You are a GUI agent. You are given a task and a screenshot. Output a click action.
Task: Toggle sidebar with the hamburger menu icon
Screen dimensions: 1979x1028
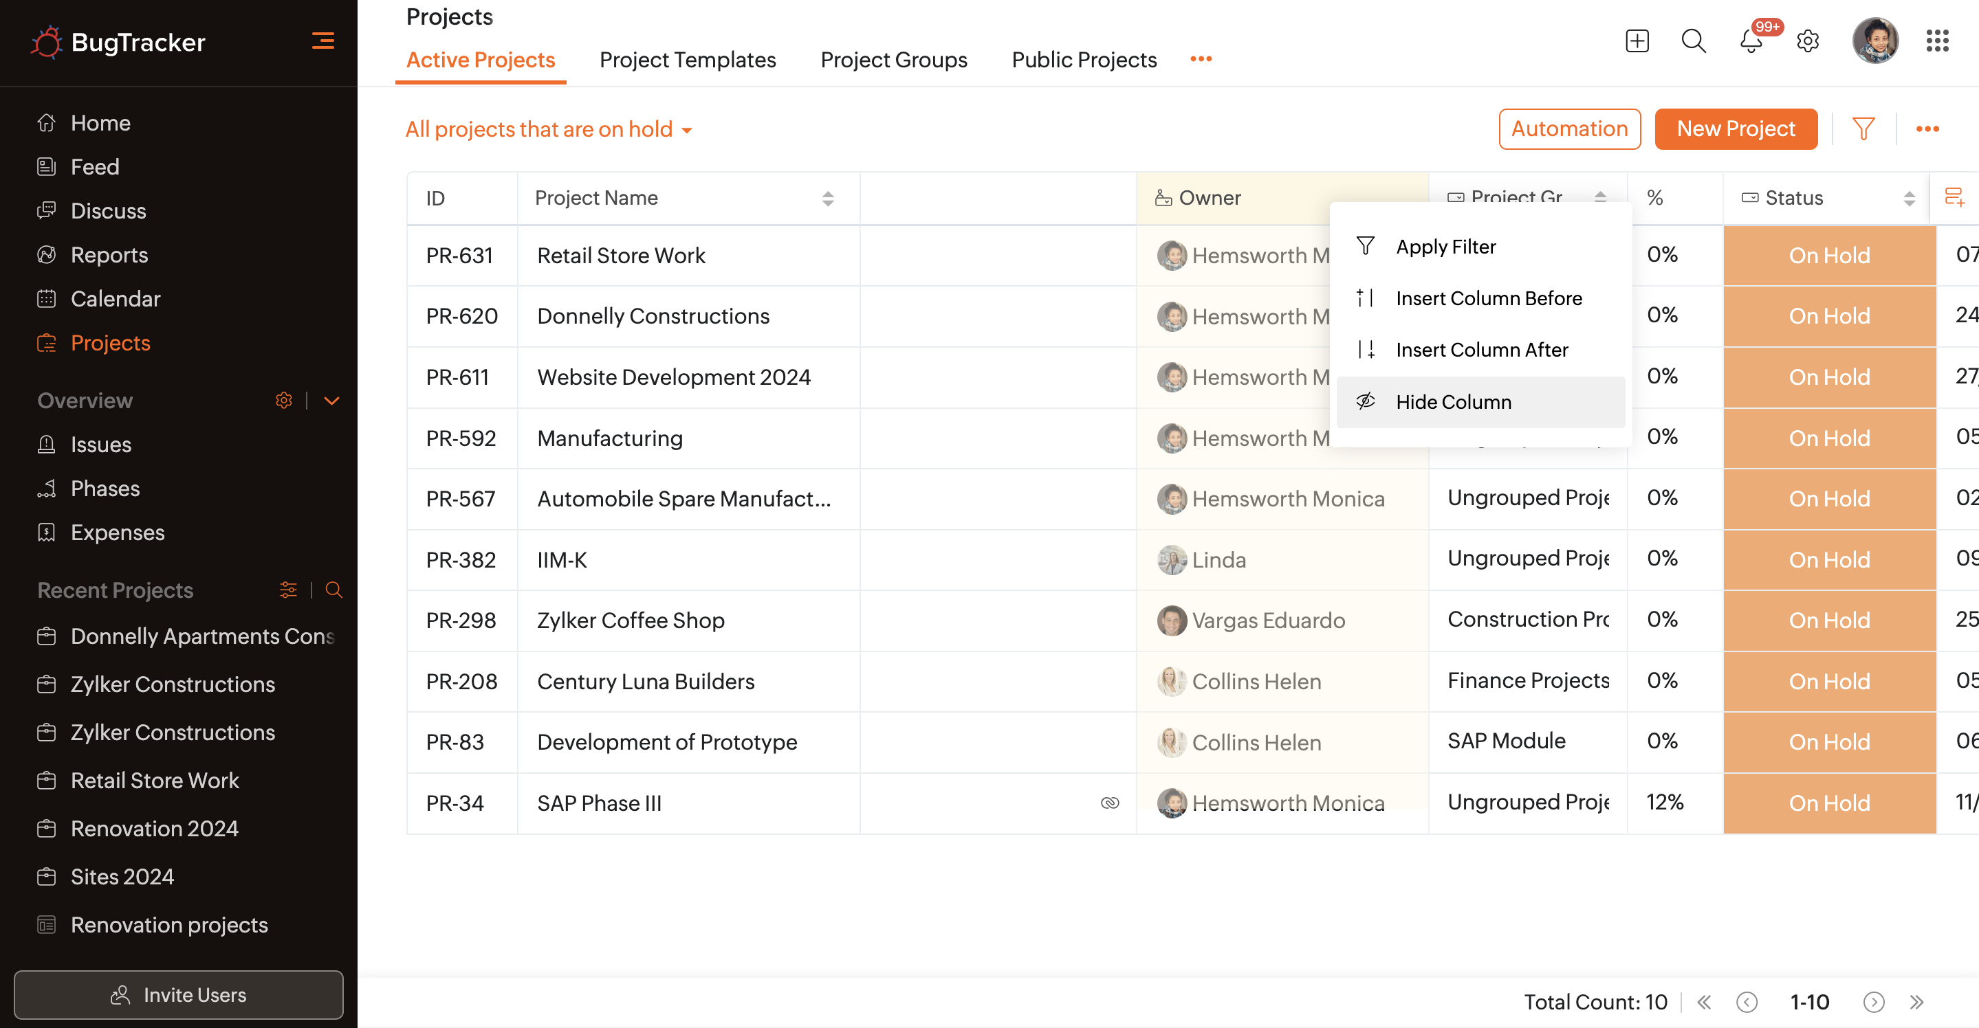click(x=322, y=41)
